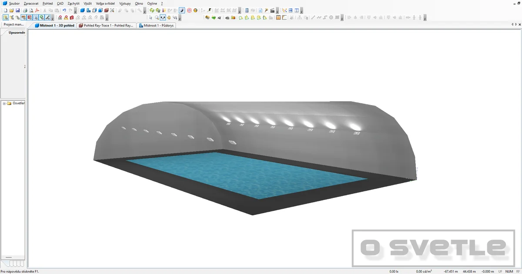The width and height of the screenshot is (522, 274).
Task: Open the overflow dropdown after the redo icon
Action: point(76,10)
